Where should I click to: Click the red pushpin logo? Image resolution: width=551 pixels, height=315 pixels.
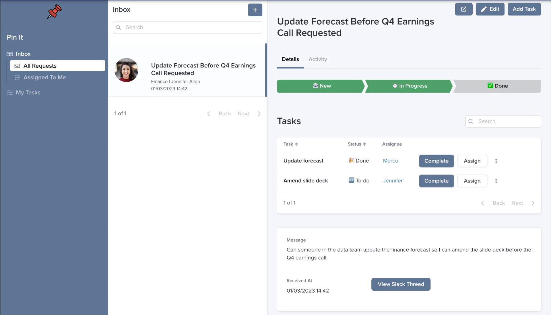[x=54, y=12]
